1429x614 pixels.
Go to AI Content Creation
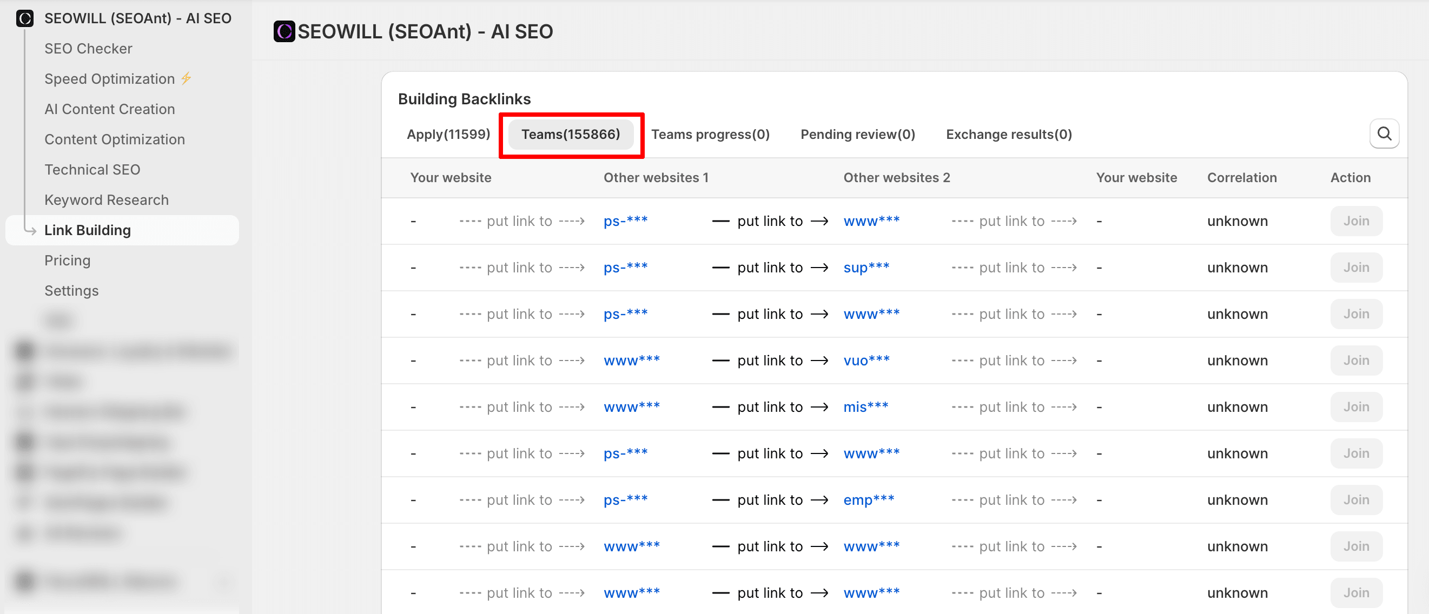coord(109,109)
